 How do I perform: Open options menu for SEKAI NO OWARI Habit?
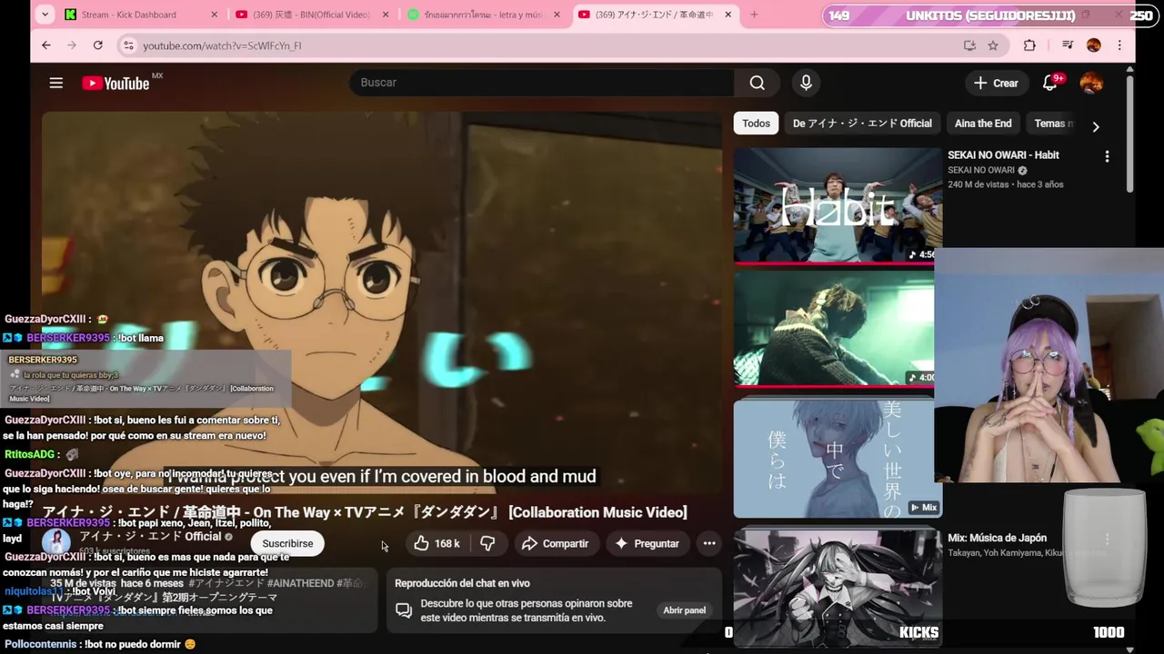coord(1107,156)
